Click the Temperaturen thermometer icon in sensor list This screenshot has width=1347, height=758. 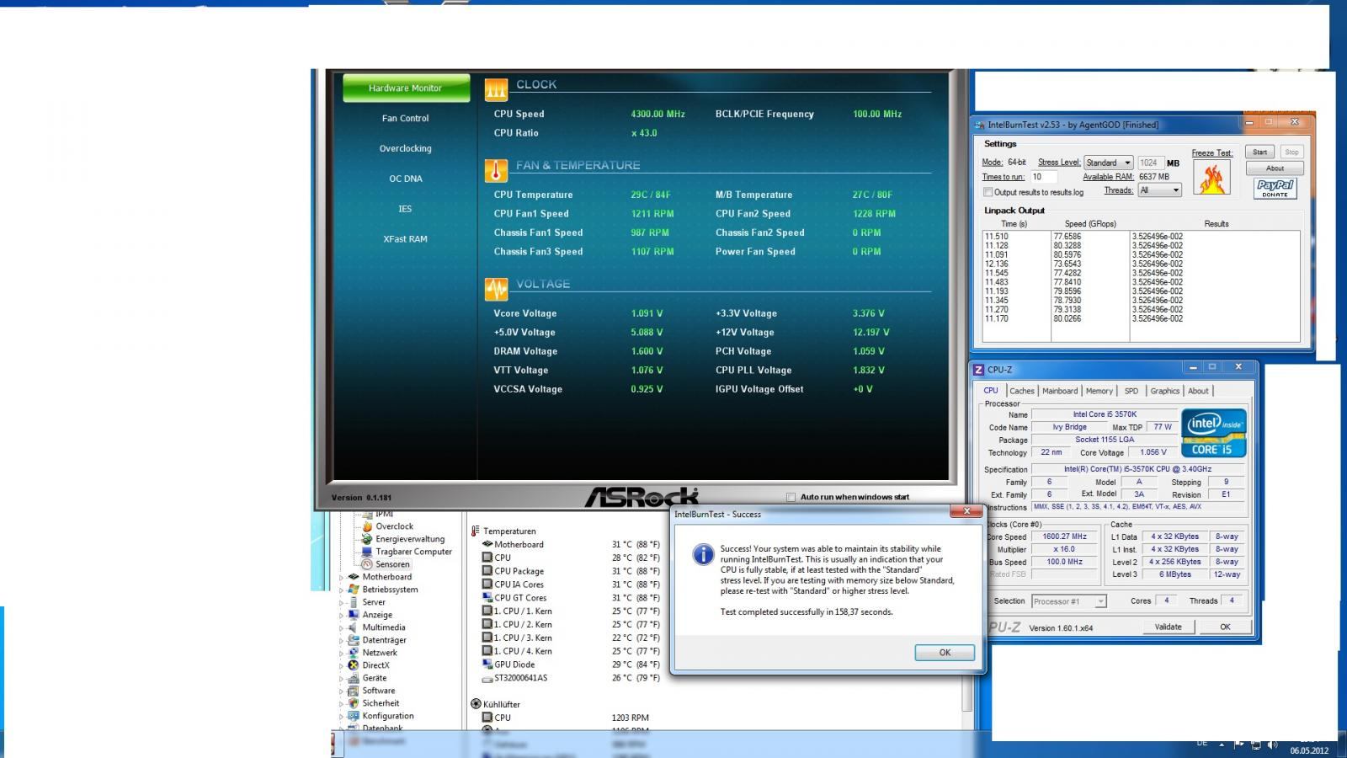(476, 531)
